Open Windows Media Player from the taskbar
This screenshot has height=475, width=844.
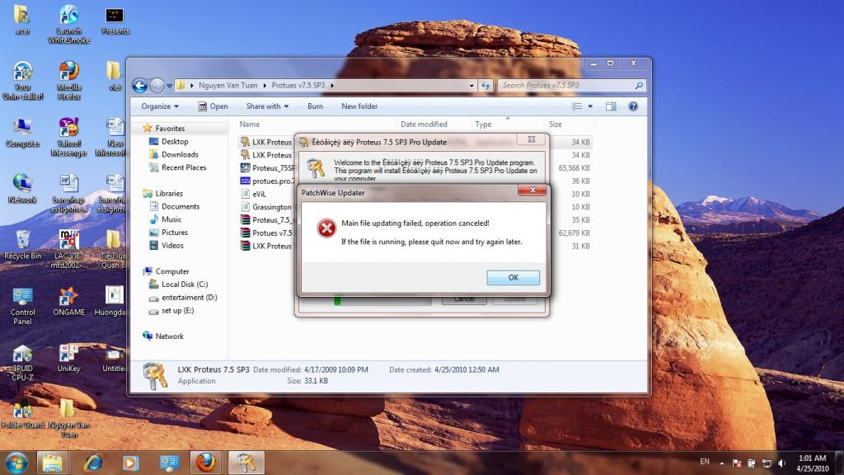(129, 463)
